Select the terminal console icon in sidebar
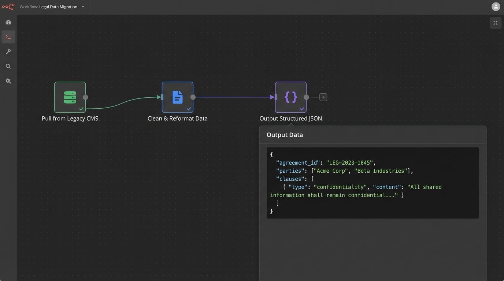Viewport: 504px width, 281px height. tap(8, 37)
